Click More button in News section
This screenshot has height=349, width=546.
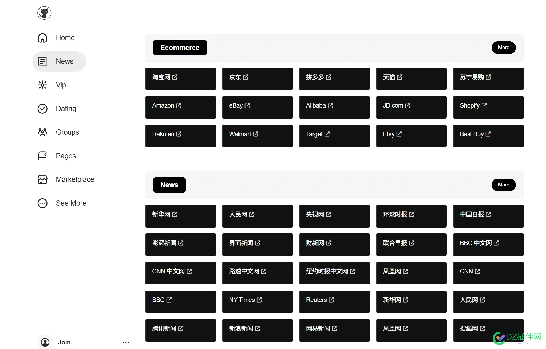coord(504,185)
